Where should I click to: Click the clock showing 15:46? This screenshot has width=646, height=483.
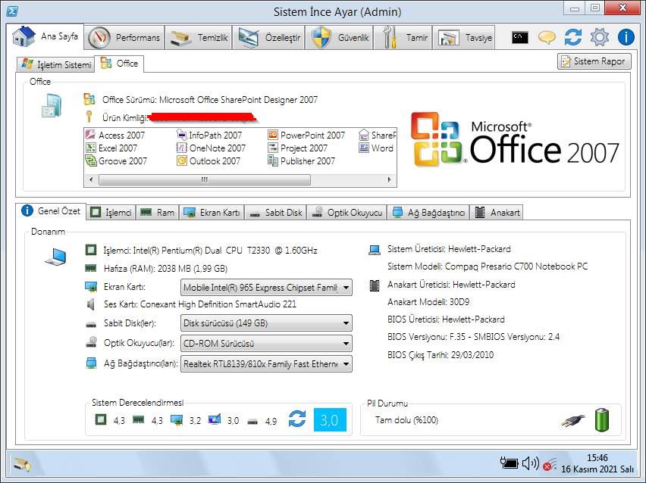click(x=597, y=457)
